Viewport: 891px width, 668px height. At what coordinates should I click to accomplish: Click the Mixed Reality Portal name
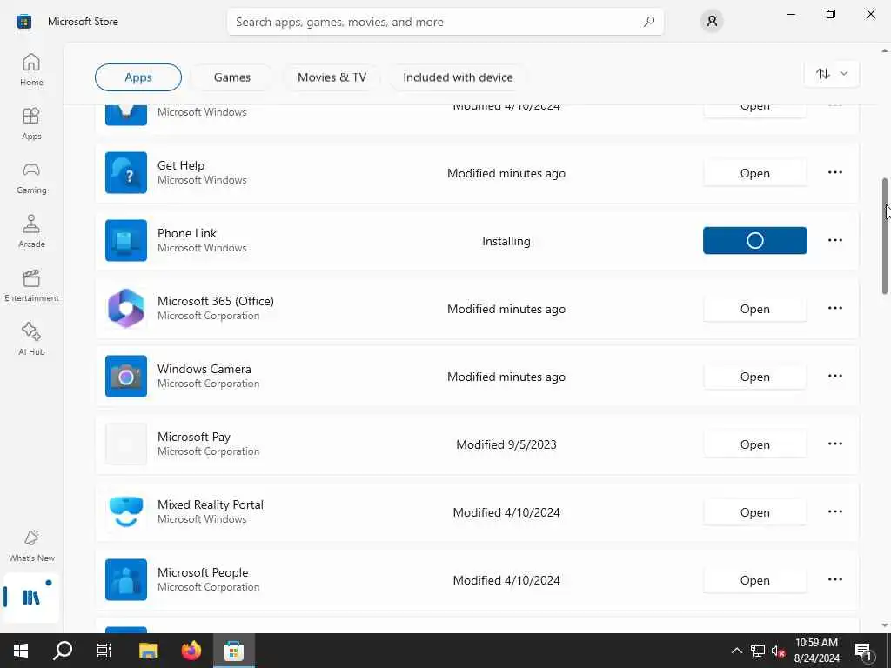click(211, 504)
